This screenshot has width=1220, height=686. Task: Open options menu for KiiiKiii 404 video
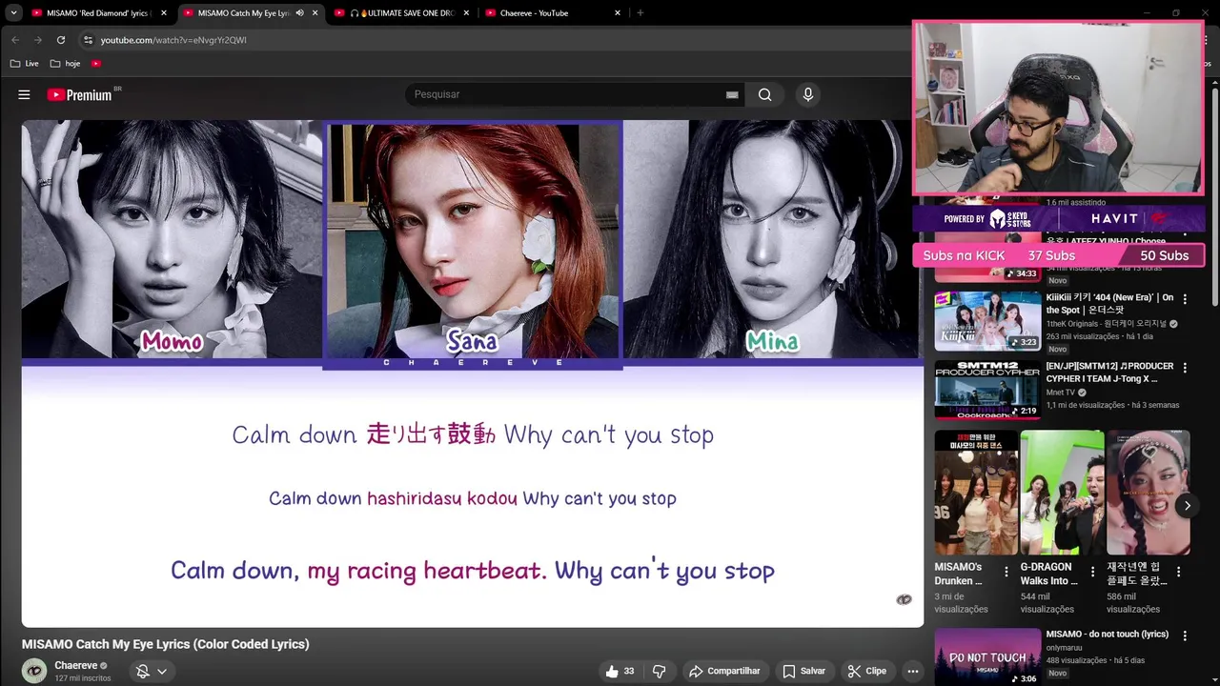pyautogui.click(x=1185, y=298)
